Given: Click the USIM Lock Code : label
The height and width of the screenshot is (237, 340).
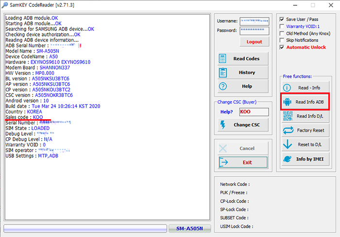Looking at the screenshot, I should [x=237, y=227].
